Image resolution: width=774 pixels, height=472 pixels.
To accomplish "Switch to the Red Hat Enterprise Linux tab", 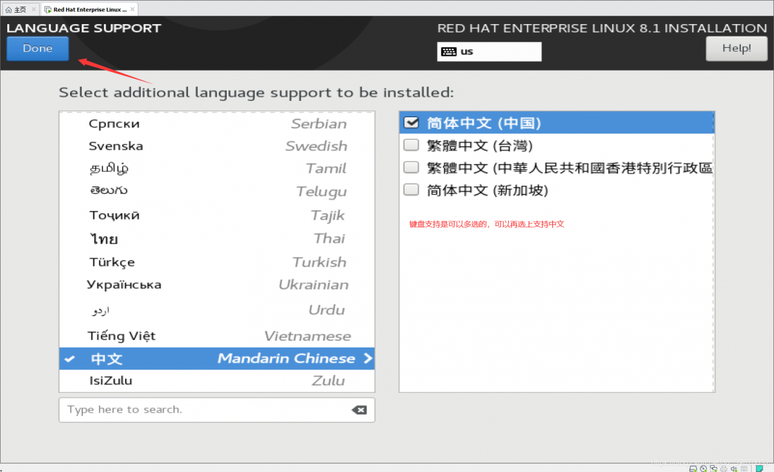I will click(90, 10).
